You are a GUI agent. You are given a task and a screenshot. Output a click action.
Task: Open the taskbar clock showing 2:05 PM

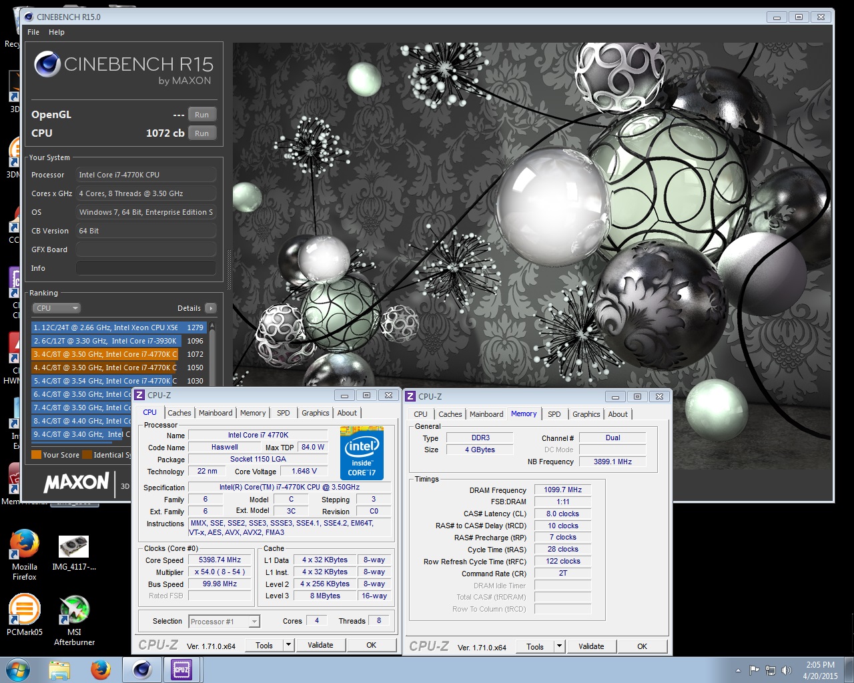pyautogui.click(x=820, y=670)
